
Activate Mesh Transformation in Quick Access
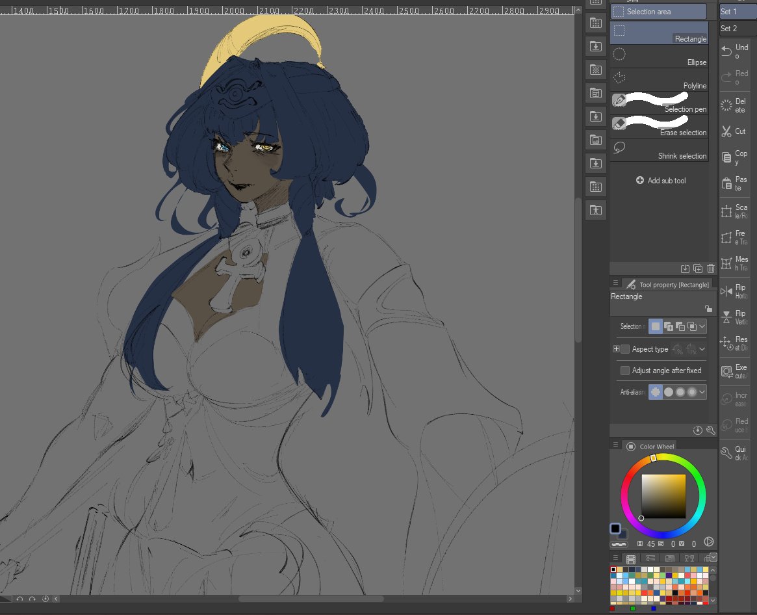click(735, 263)
